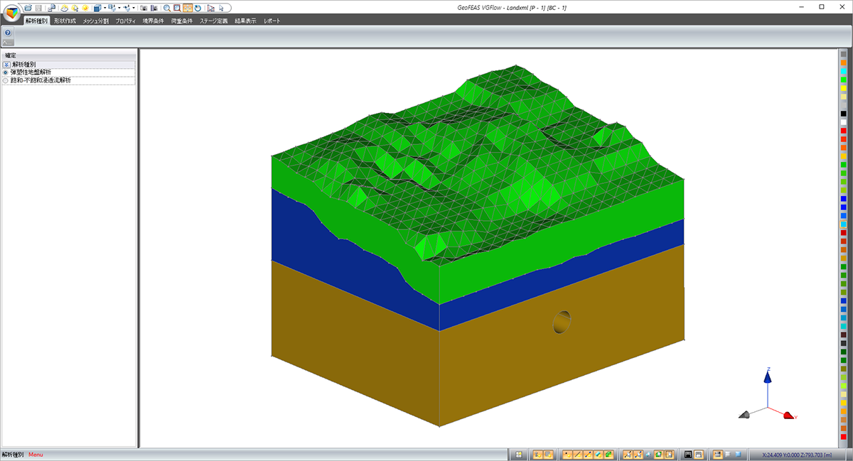
Task: Click the red Menu text in the status bar
Action: (x=36, y=455)
